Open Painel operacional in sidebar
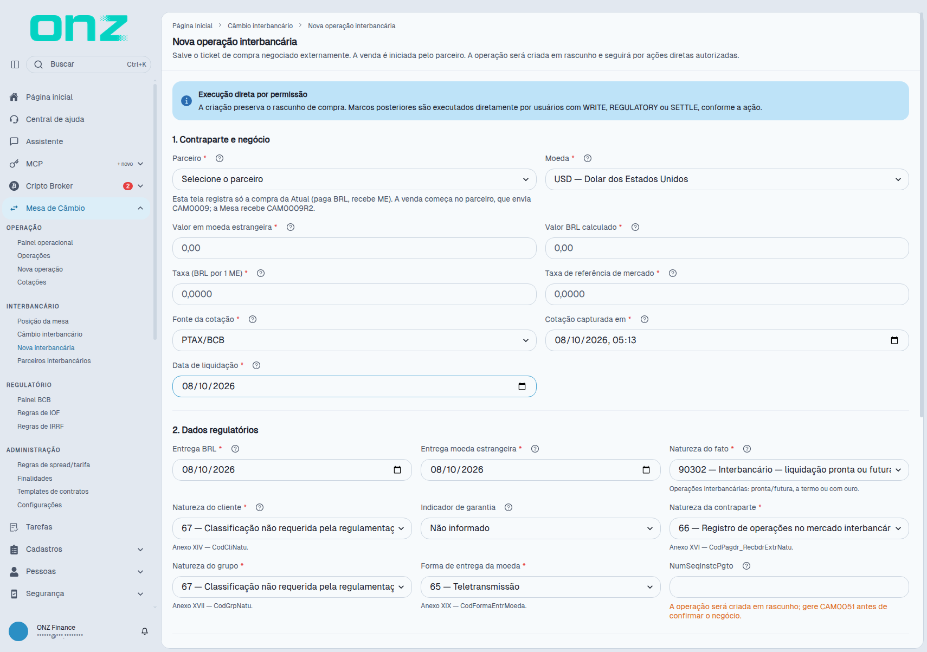This screenshot has width=927, height=652. pyautogui.click(x=45, y=243)
